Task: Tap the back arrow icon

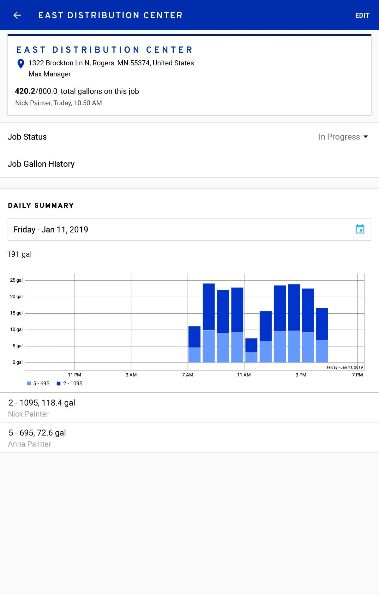Action: 17,15
